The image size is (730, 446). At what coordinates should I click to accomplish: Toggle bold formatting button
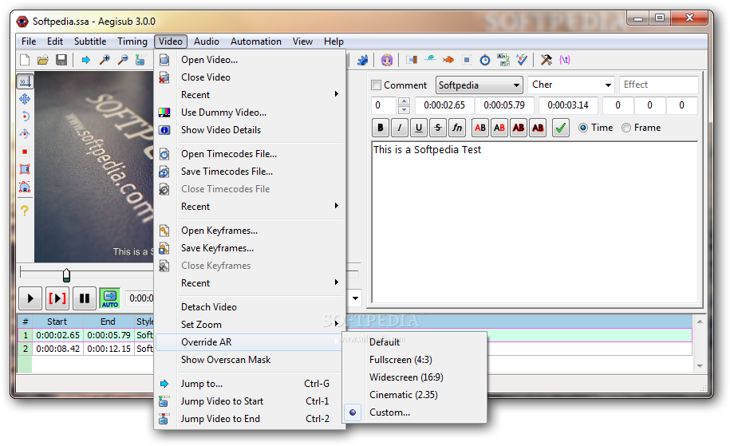pyautogui.click(x=381, y=128)
